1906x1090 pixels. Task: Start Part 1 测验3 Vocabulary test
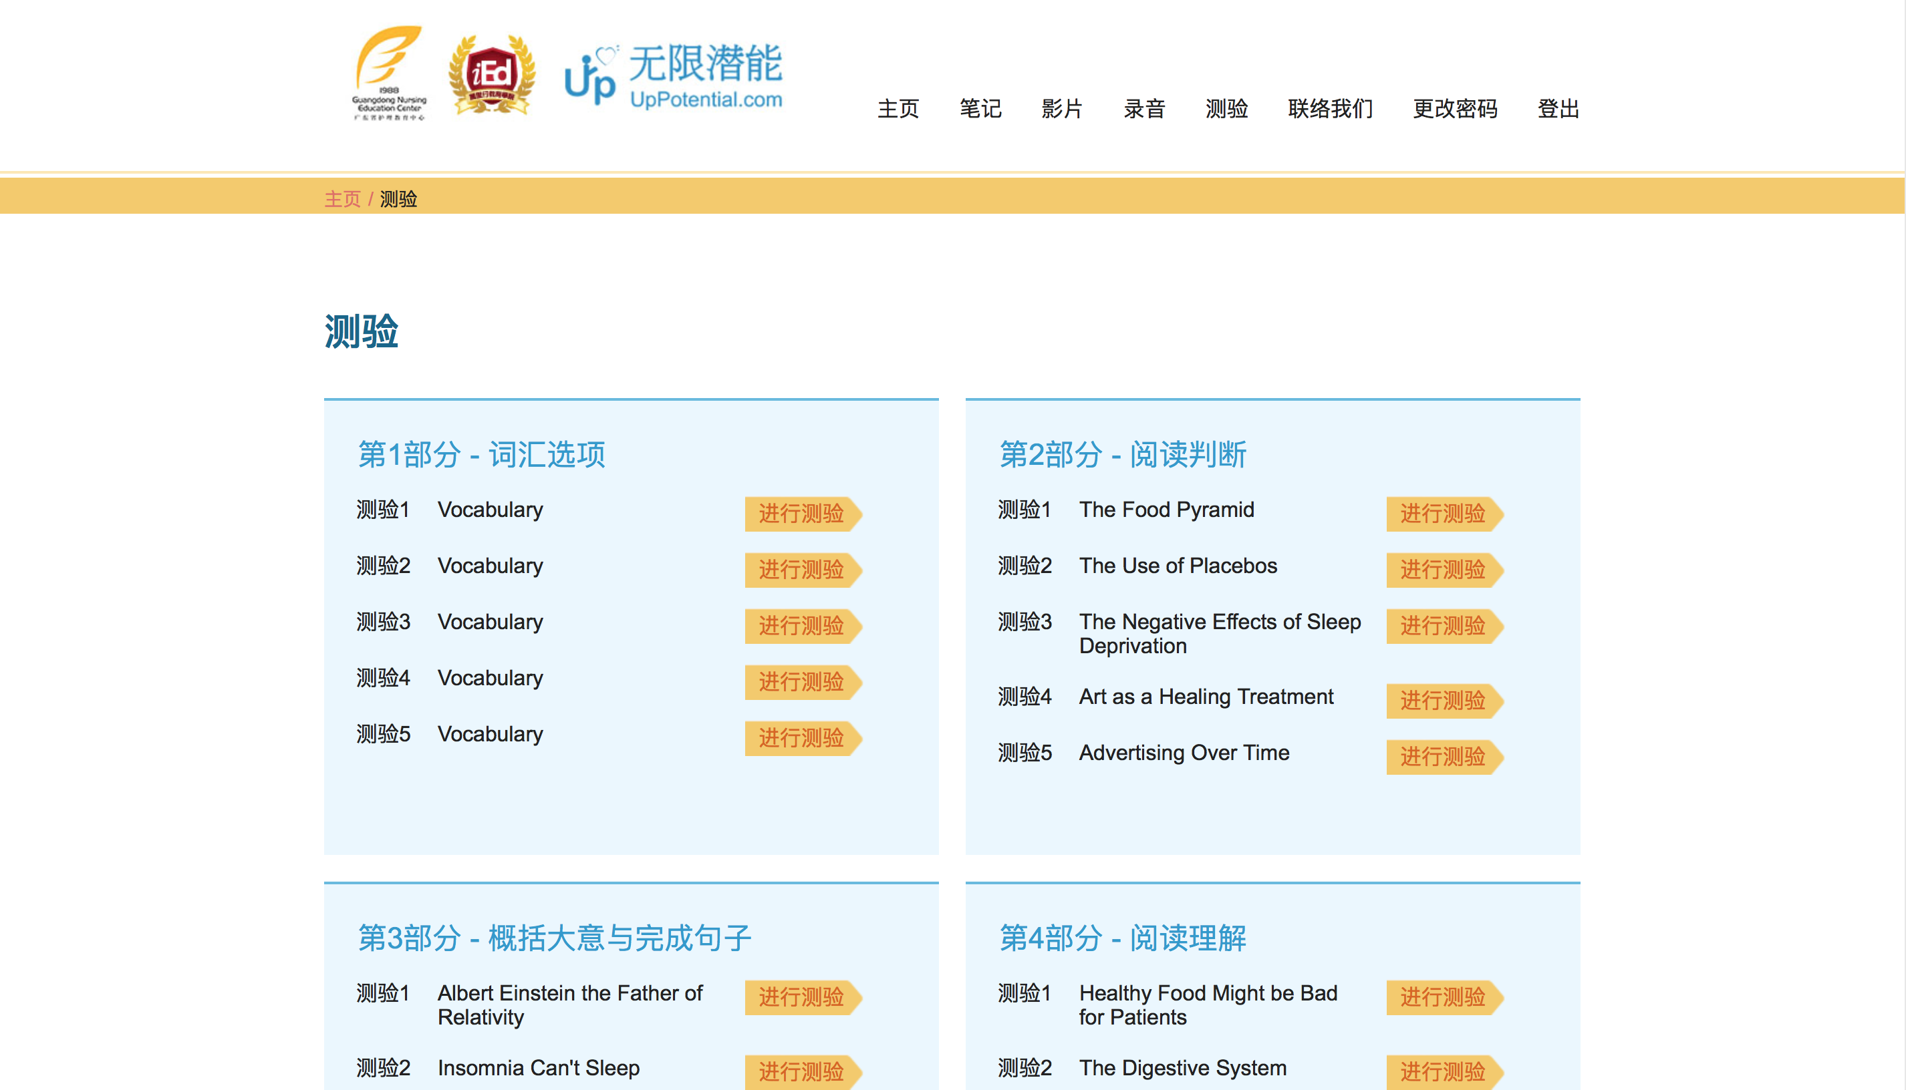801,626
